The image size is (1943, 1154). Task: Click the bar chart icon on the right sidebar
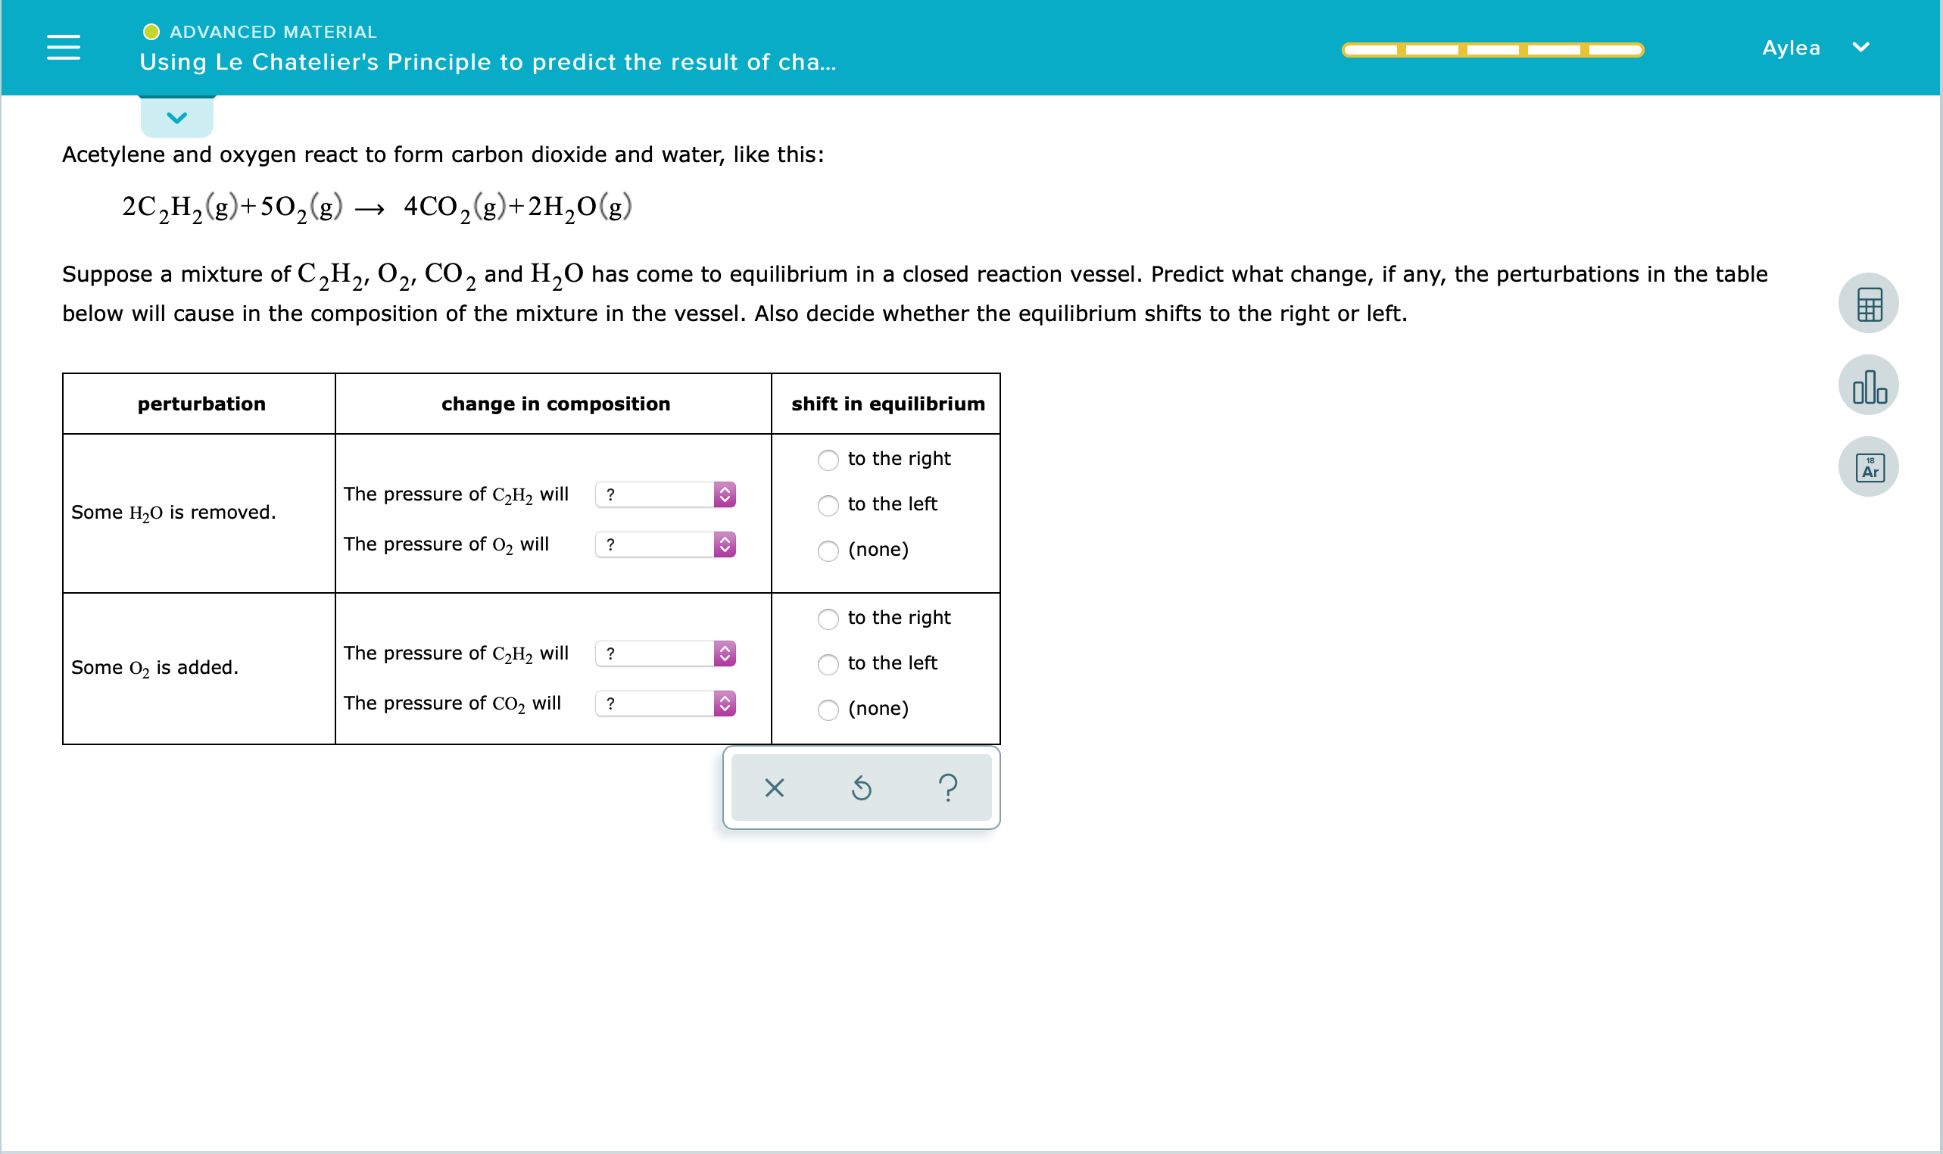[x=1870, y=385]
